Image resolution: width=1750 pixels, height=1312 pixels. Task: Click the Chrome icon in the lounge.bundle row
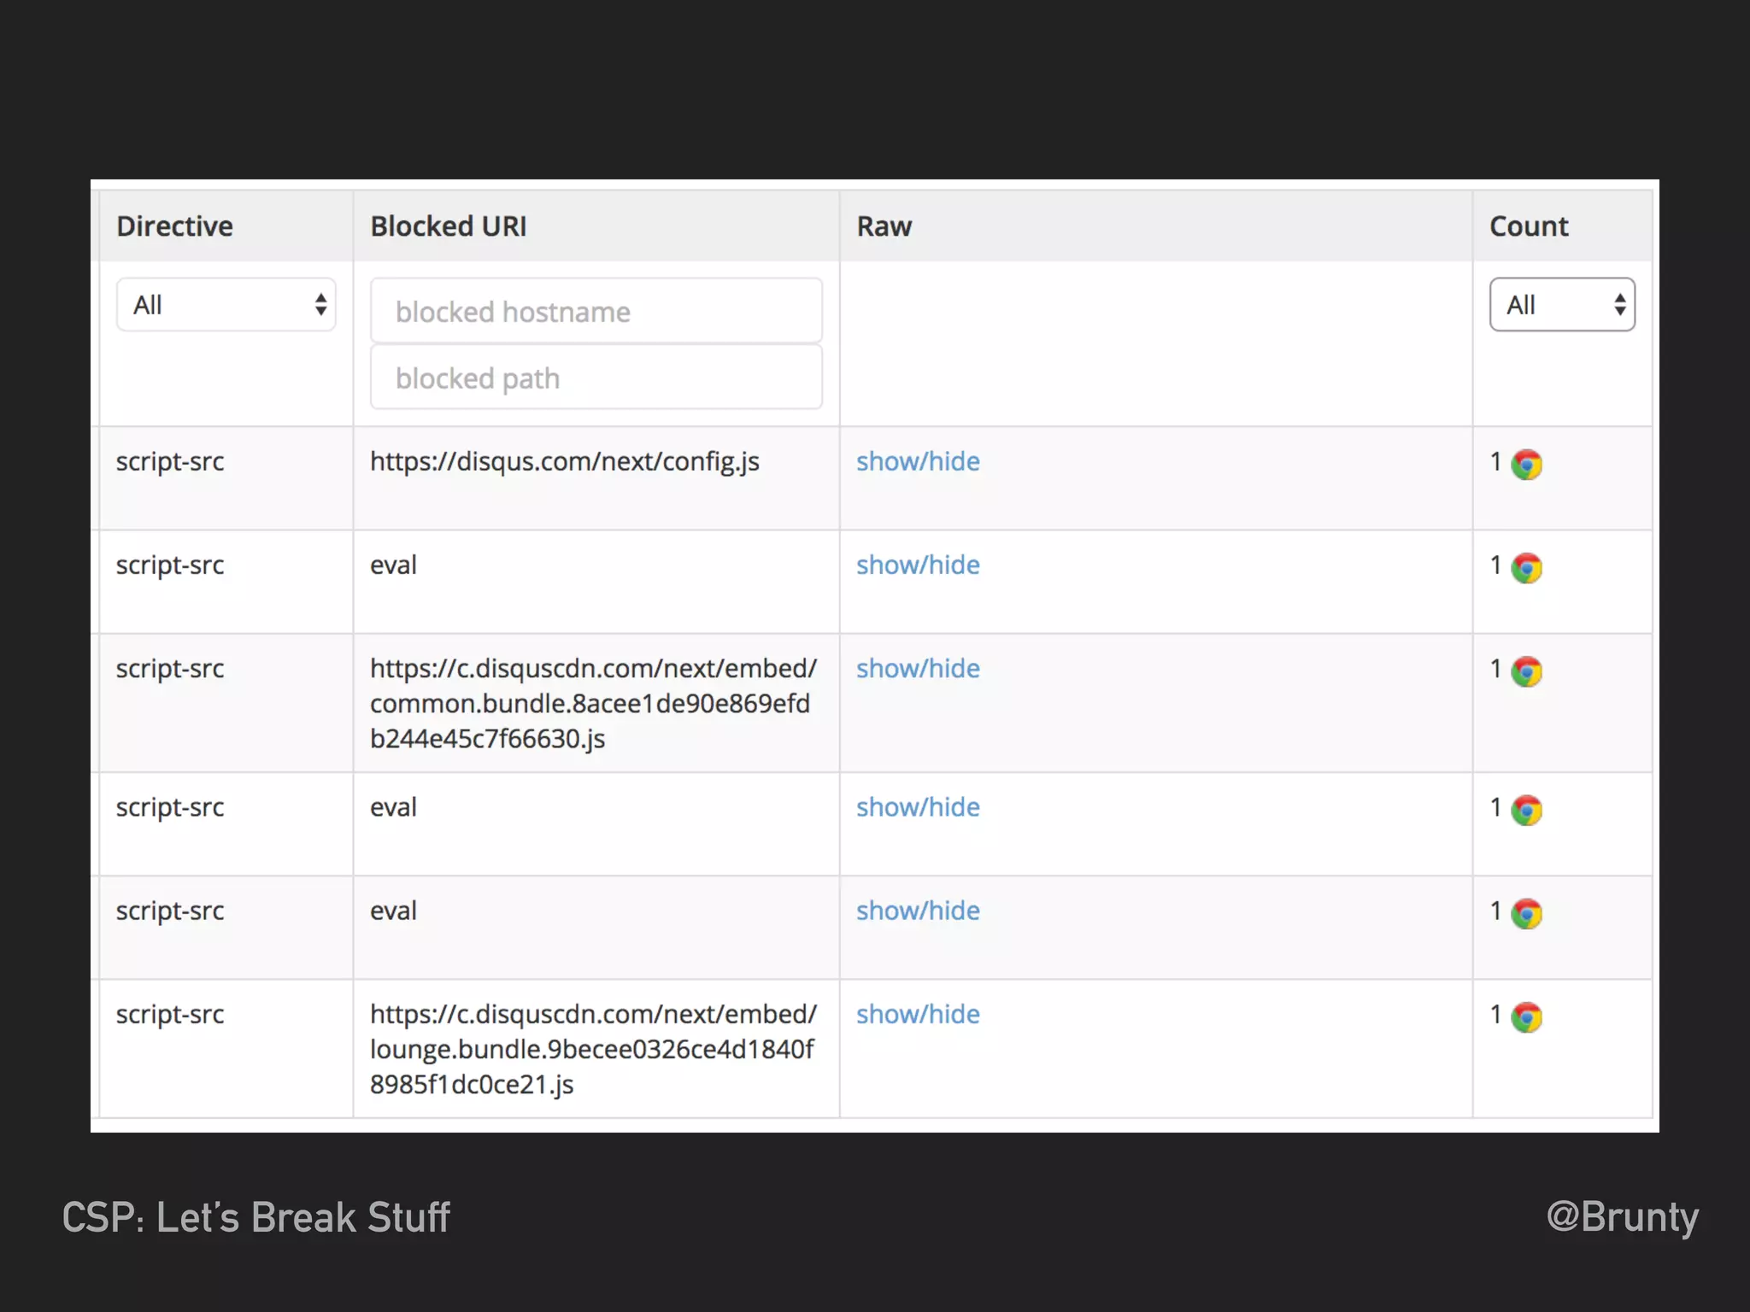[x=1526, y=1017]
